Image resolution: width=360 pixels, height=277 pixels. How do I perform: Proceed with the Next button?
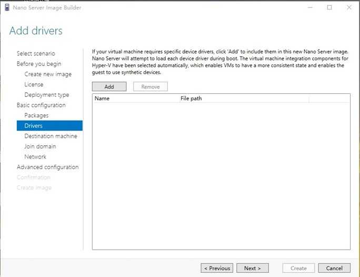click(x=253, y=268)
